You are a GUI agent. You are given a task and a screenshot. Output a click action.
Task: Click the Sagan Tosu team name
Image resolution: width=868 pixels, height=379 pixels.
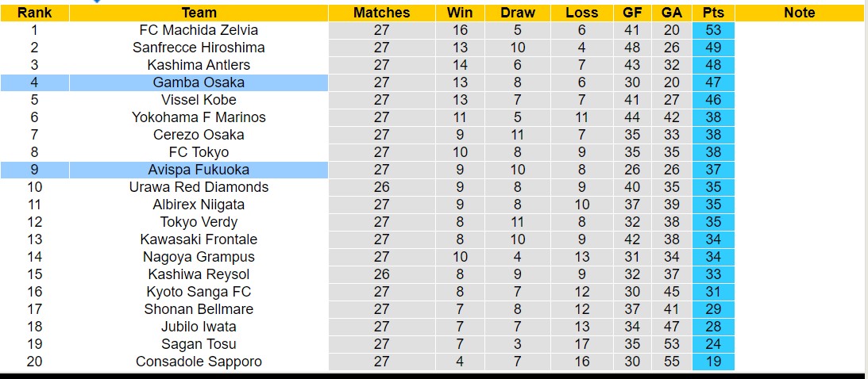[199, 344]
